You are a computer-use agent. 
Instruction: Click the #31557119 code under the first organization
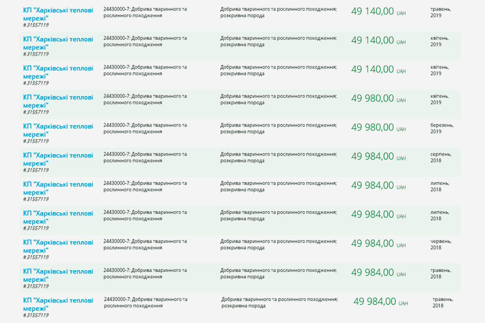36,25
